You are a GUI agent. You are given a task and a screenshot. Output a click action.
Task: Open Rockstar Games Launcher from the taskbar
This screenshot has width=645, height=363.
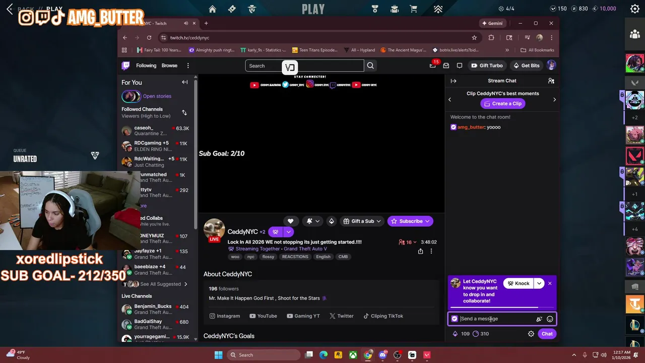(x=338, y=355)
